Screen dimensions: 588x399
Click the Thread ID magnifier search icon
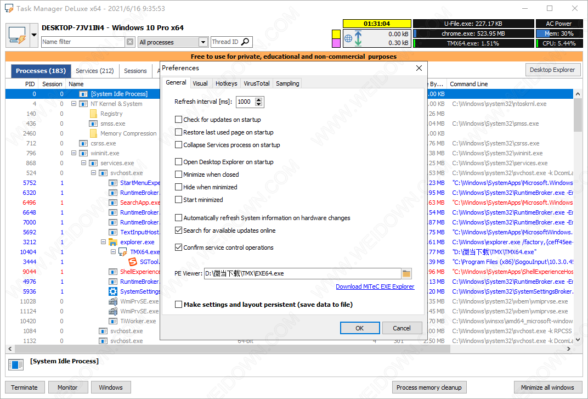(245, 42)
